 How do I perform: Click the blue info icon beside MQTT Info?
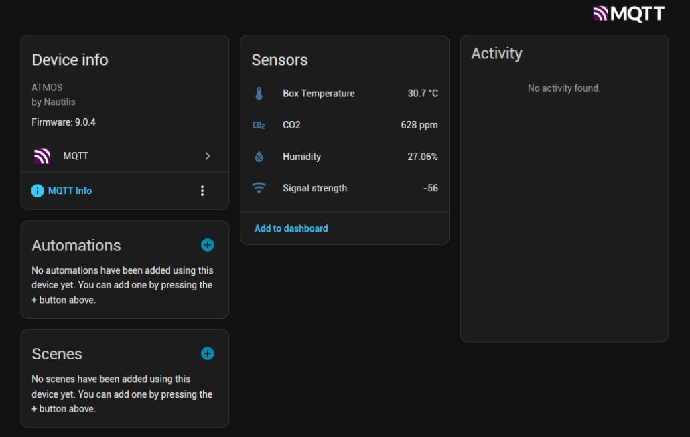(x=38, y=191)
